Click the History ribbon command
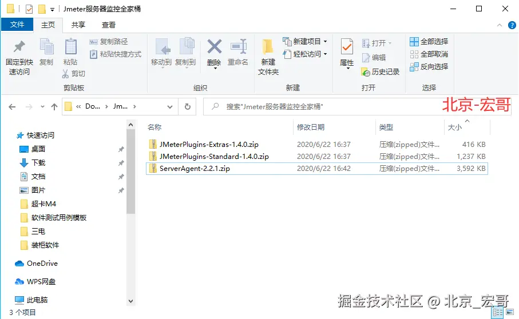519x319 pixels. point(381,71)
